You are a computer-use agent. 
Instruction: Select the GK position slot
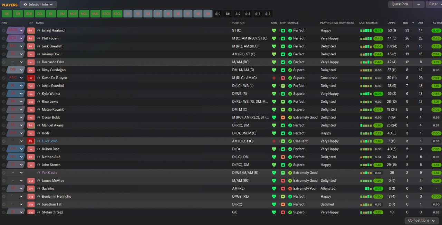coord(7,14)
